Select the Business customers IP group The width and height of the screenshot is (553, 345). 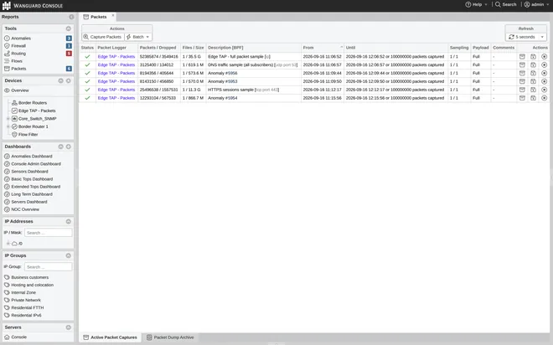pyautogui.click(x=29, y=278)
